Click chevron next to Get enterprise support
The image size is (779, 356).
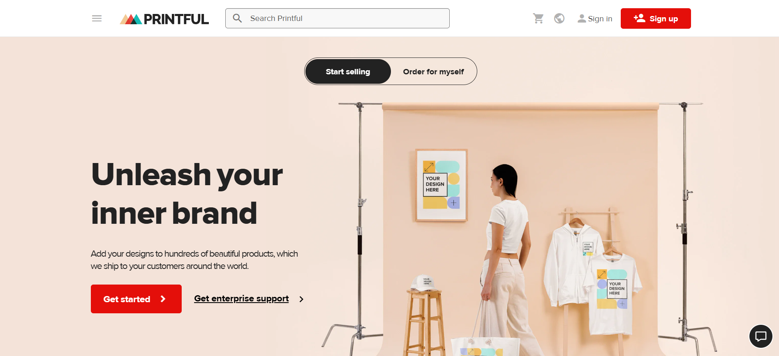click(x=301, y=299)
